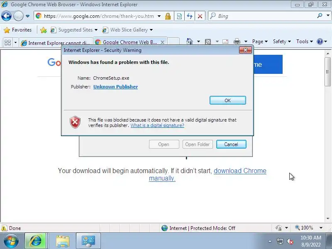
Task: Open the zoom level dropdown arrow
Action: (x=321, y=228)
